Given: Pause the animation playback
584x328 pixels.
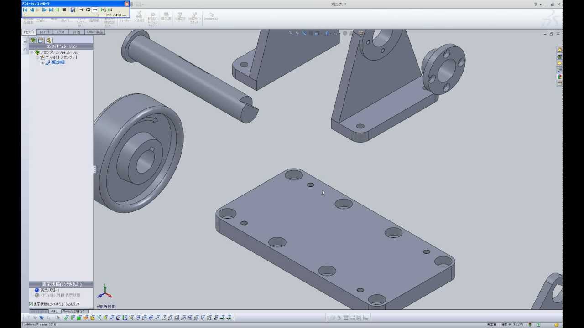Looking at the screenshot, I should 57,10.
